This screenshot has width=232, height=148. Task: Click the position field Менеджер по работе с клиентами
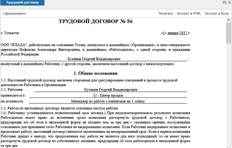pos(108,101)
